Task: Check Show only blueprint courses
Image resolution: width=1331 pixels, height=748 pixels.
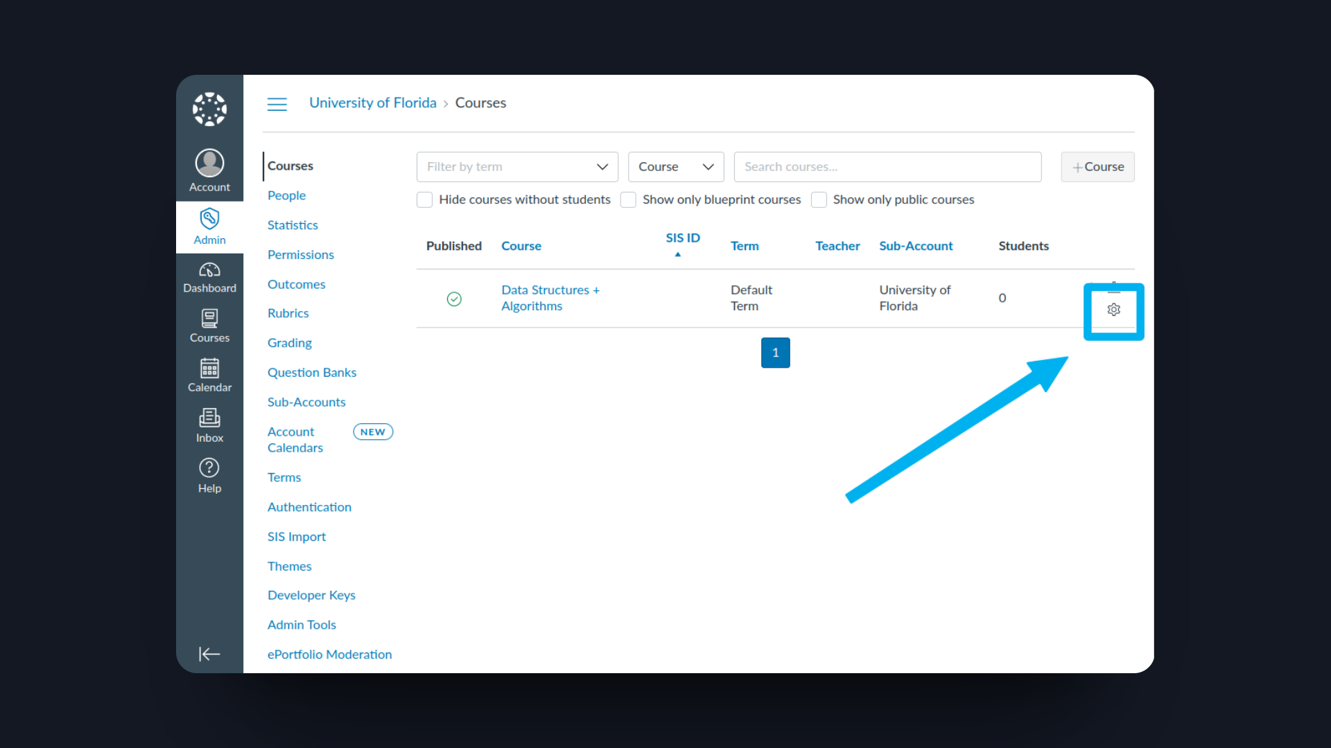Action: [628, 199]
